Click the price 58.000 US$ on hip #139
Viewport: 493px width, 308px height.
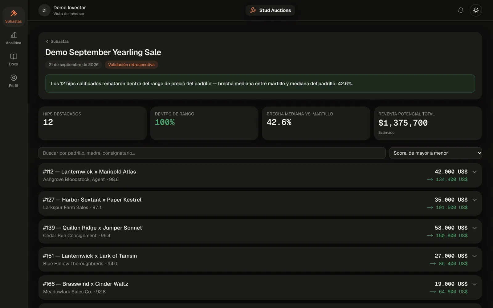click(451, 228)
